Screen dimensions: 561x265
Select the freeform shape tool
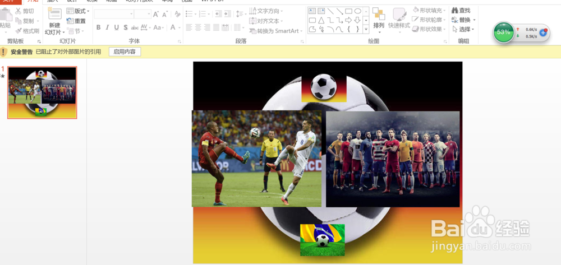point(312,29)
